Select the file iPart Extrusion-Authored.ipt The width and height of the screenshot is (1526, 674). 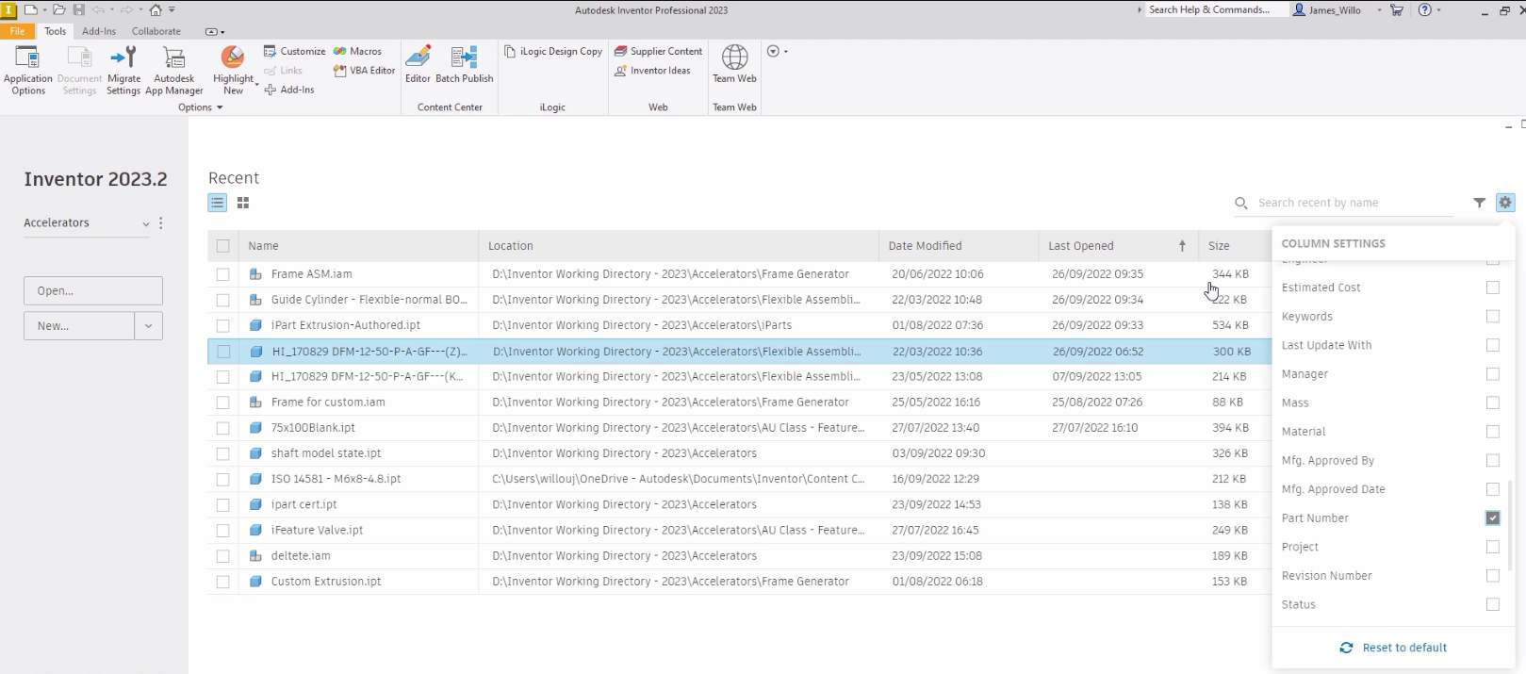346,325
